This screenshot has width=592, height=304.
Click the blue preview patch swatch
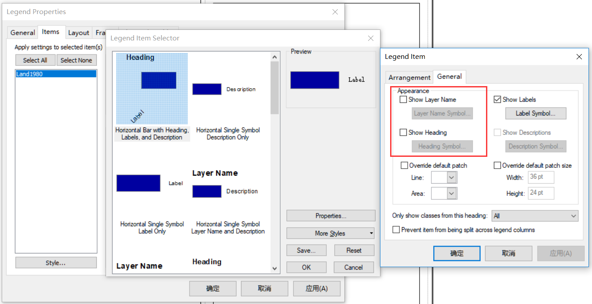pyautogui.click(x=314, y=80)
